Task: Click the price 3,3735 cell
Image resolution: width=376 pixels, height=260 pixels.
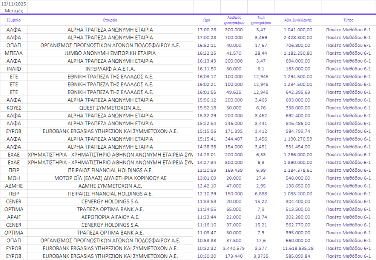Action: (x=261, y=256)
